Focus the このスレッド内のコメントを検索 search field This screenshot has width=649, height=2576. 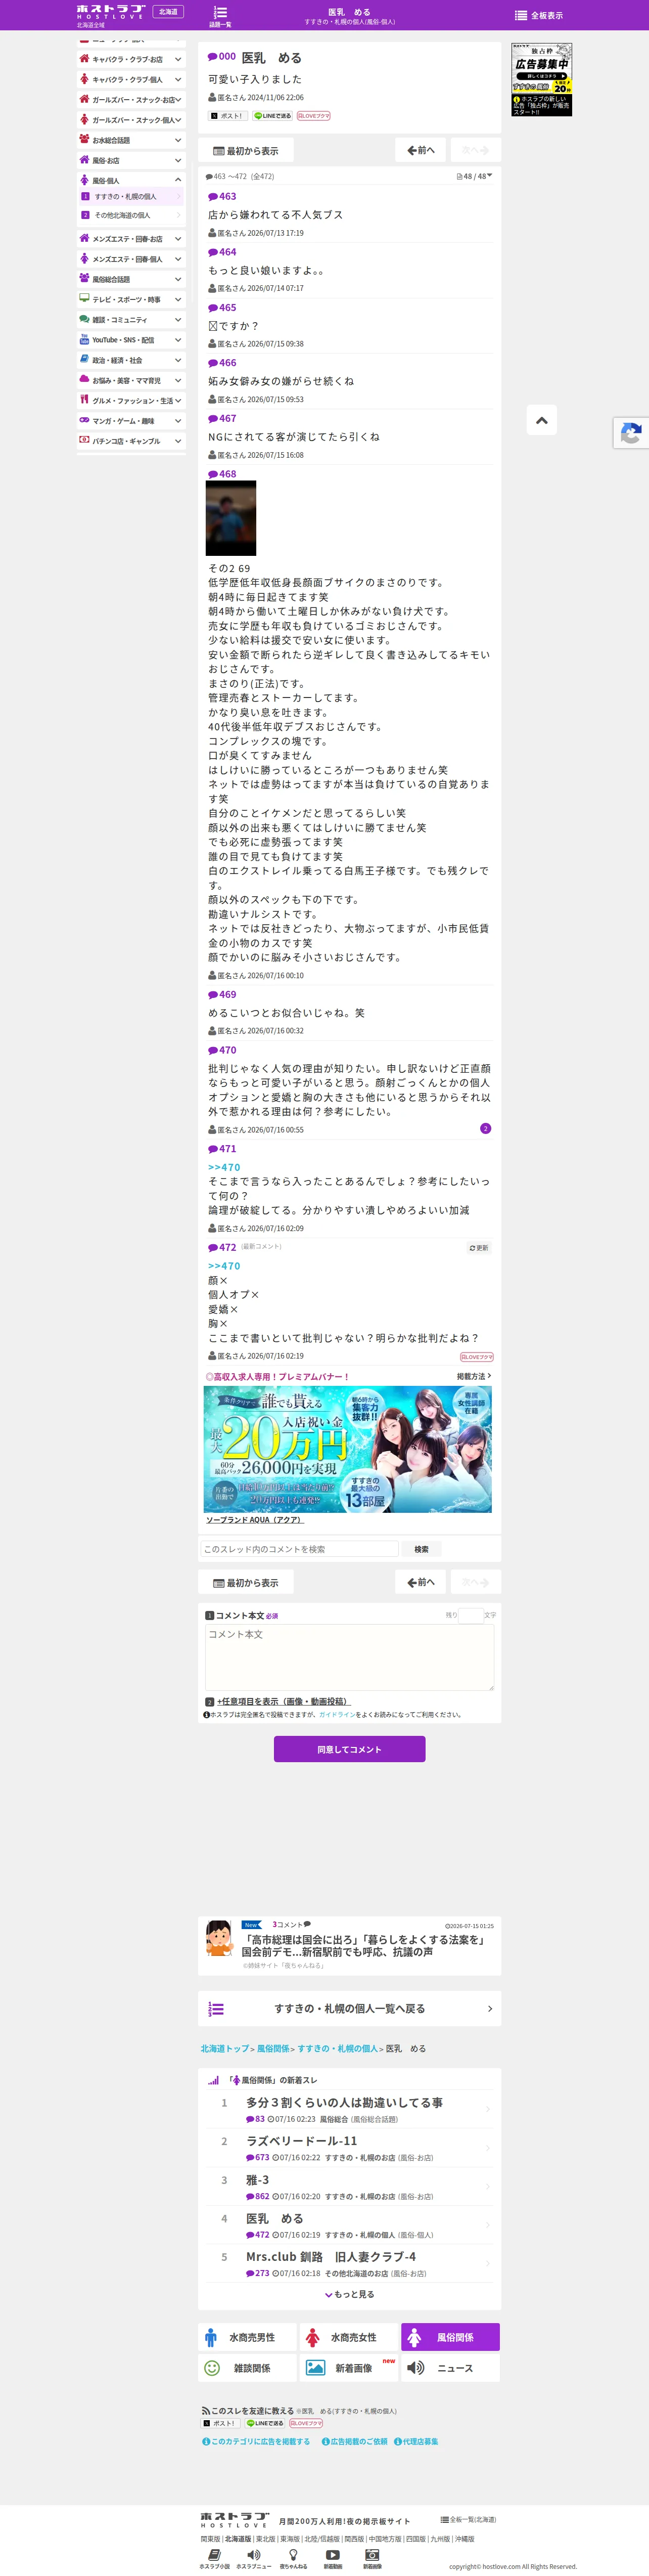(x=300, y=1549)
